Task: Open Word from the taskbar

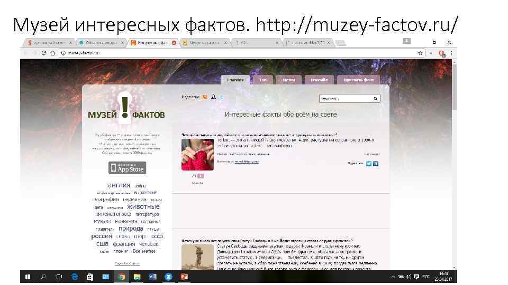Action: pyautogui.click(x=153, y=277)
